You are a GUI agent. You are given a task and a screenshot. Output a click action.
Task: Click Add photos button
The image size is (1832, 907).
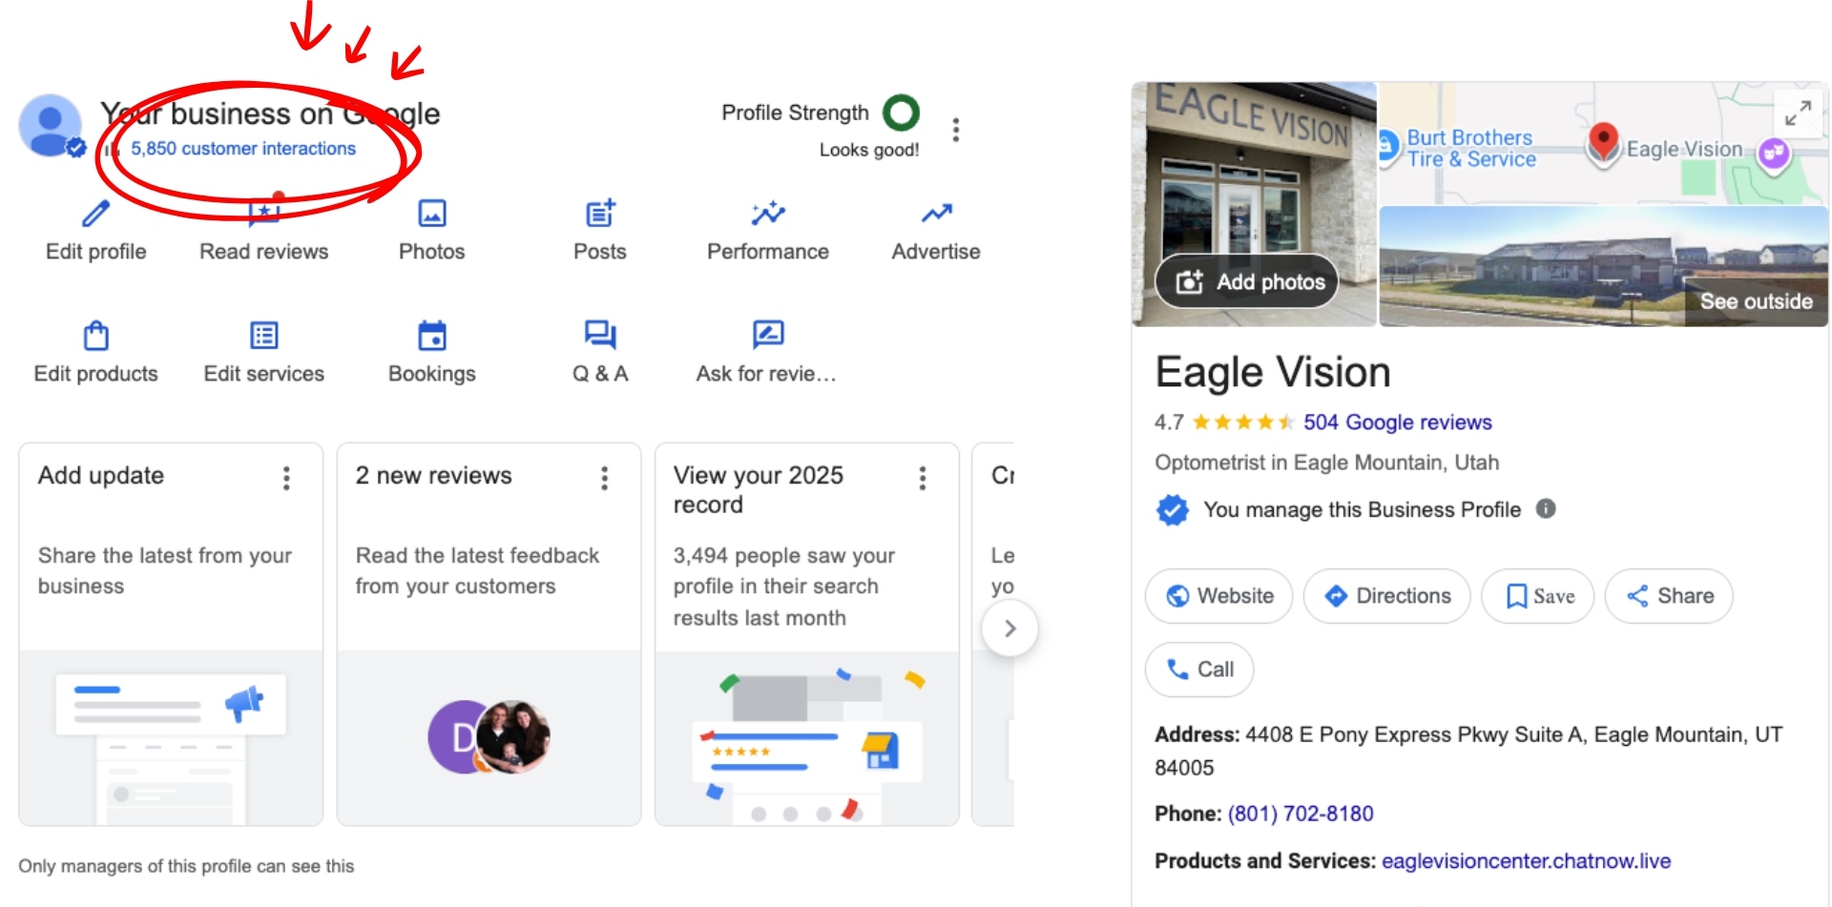tap(1247, 281)
